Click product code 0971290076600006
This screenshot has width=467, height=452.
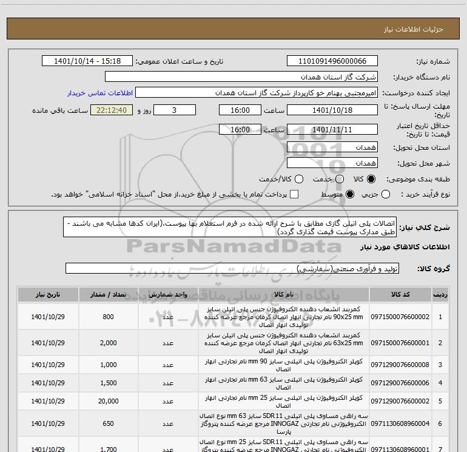[400, 383]
